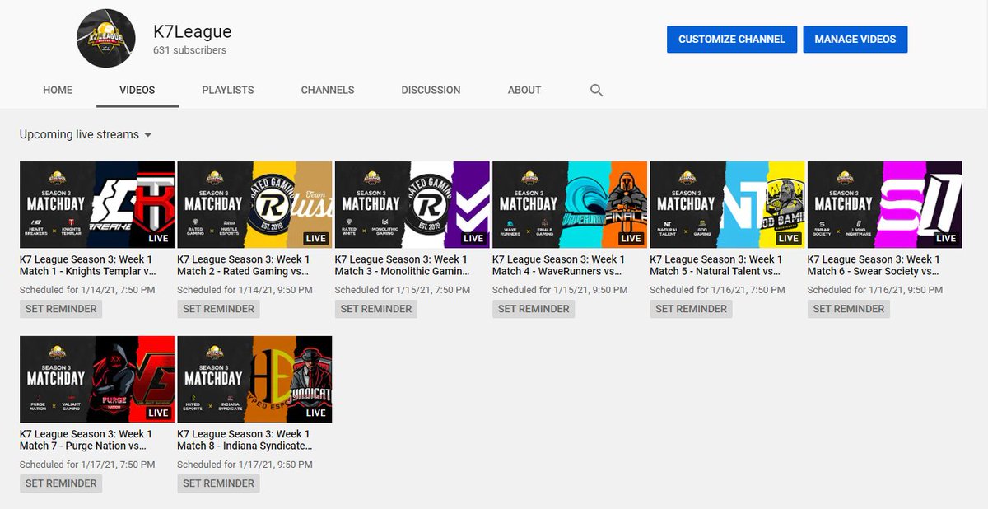Click "Scheduled for 1/16/21, 9:50 PM" text
Screen dimensions: 988x509
[875, 290]
